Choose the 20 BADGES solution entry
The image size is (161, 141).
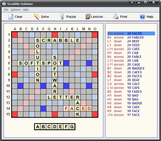click(x=131, y=69)
